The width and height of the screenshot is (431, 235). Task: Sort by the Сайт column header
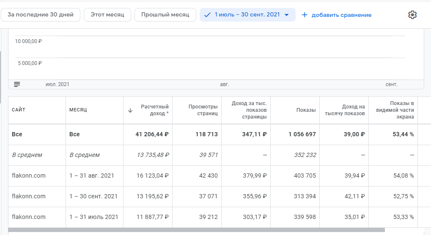19,110
